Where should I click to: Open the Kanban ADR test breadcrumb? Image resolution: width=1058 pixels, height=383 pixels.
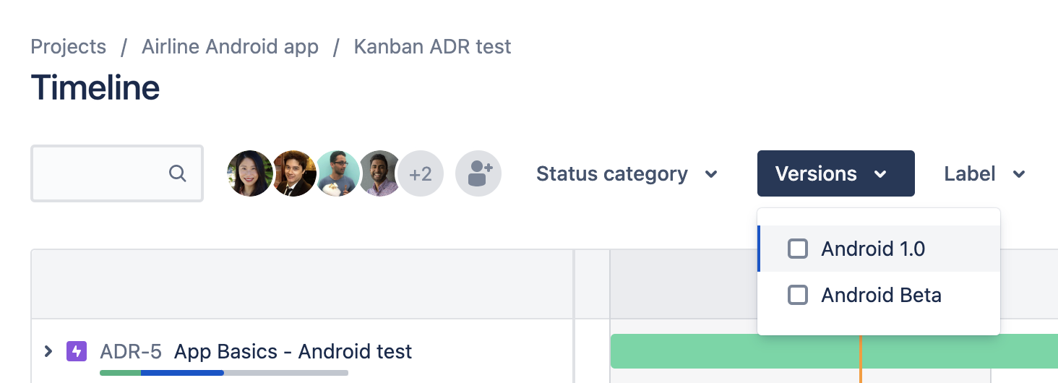(432, 47)
